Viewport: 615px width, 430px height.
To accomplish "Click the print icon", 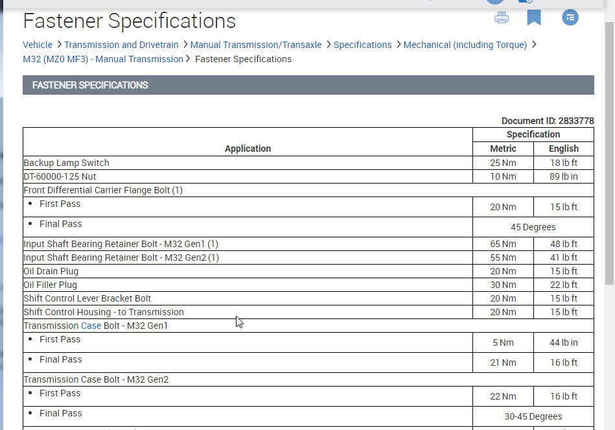I will tap(501, 18).
